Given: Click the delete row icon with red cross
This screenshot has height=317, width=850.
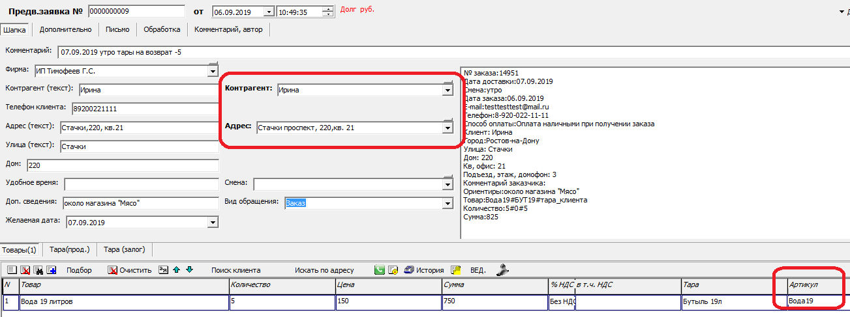Looking at the screenshot, I should point(25,270).
